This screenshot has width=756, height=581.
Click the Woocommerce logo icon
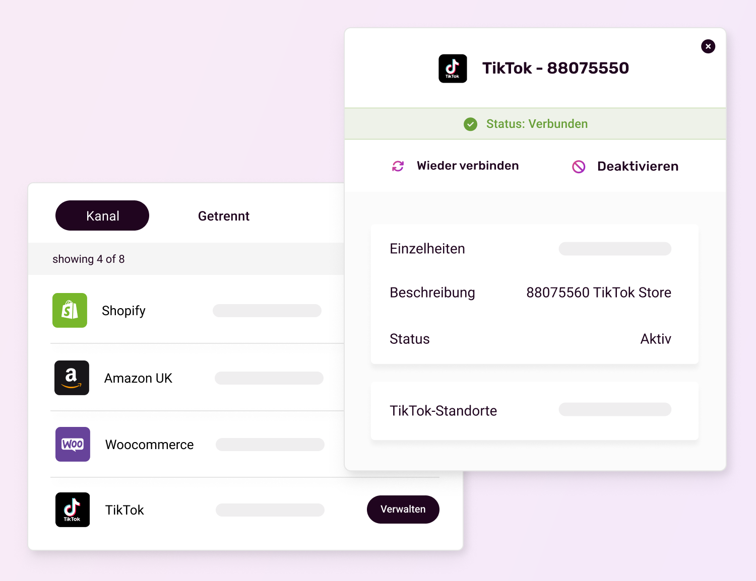point(73,445)
